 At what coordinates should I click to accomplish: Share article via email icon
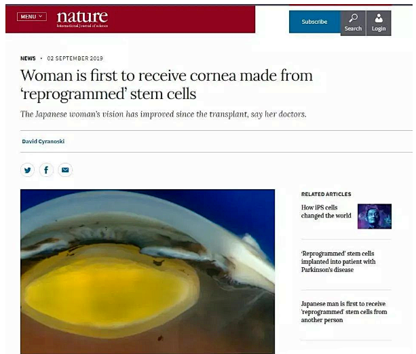coord(65,170)
